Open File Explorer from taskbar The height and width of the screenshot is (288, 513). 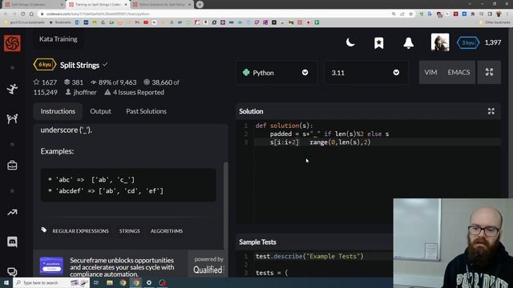[110, 282]
